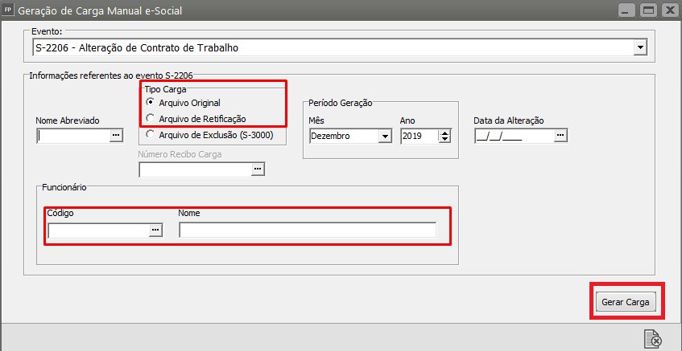Select the Arquivo Original radio option

pyautogui.click(x=150, y=103)
